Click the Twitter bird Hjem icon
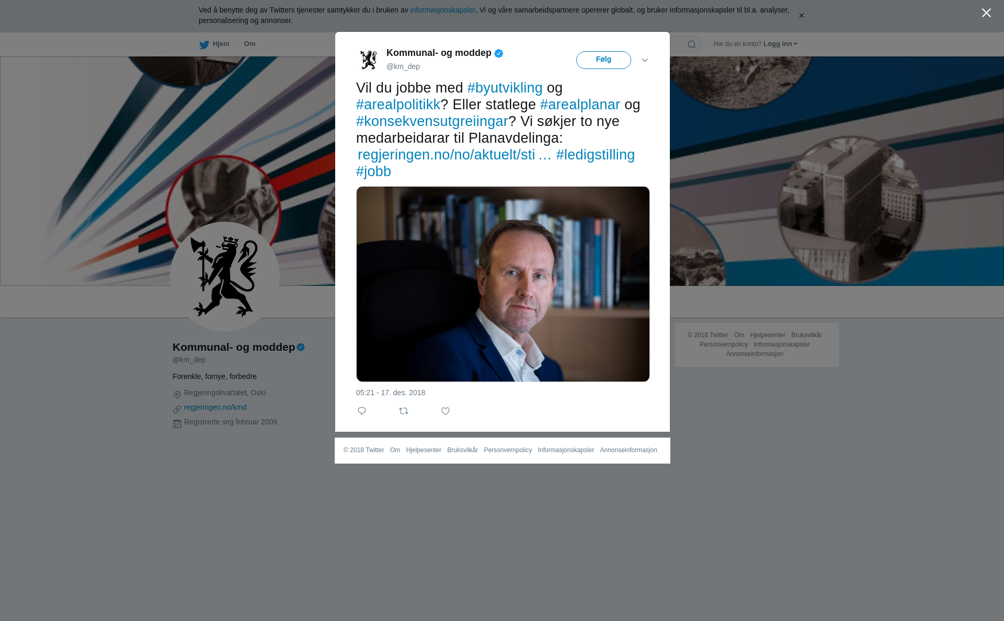Image resolution: width=1004 pixels, height=621 pixels. [x=204, y=44]
